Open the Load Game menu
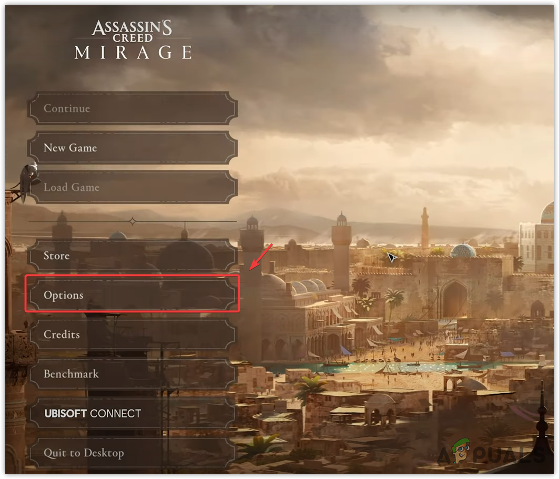559x479 pixels. (x=133, y=187)
